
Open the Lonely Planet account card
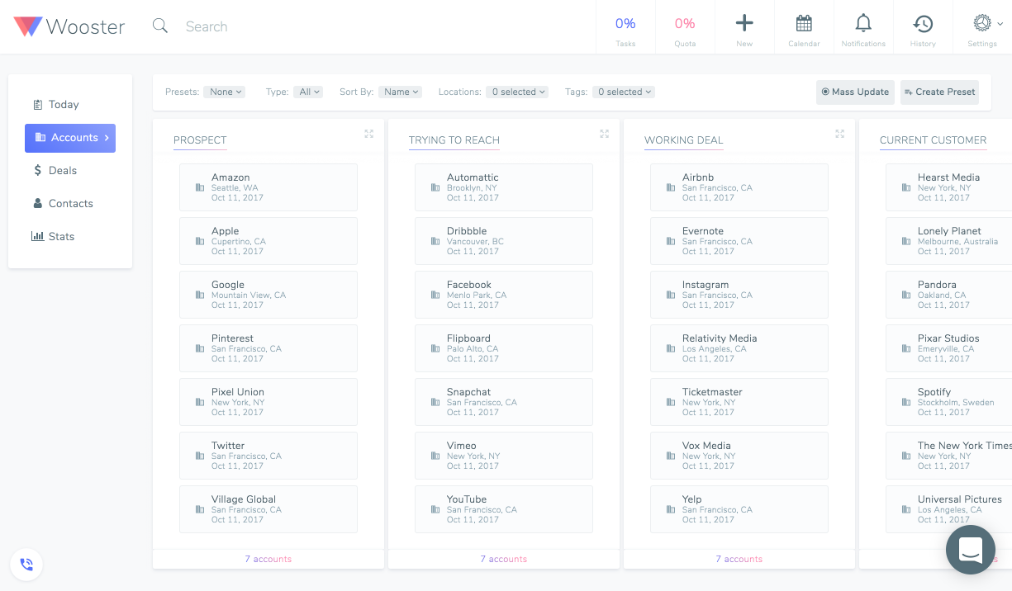coord(949,241)
